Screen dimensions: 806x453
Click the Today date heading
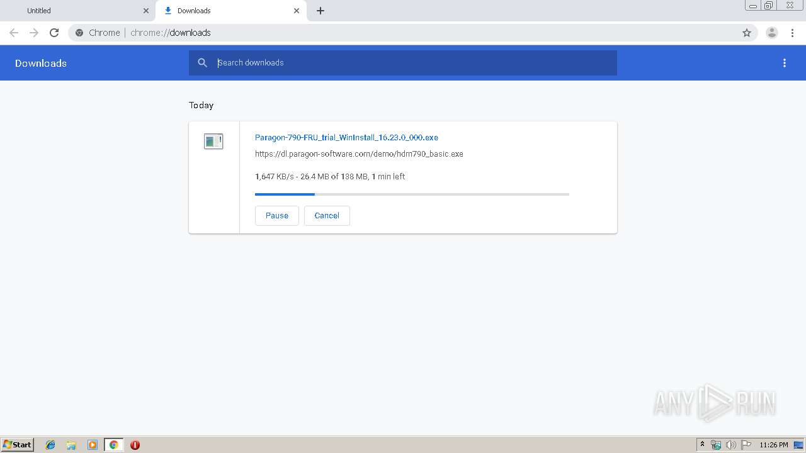tap(201, 105)
